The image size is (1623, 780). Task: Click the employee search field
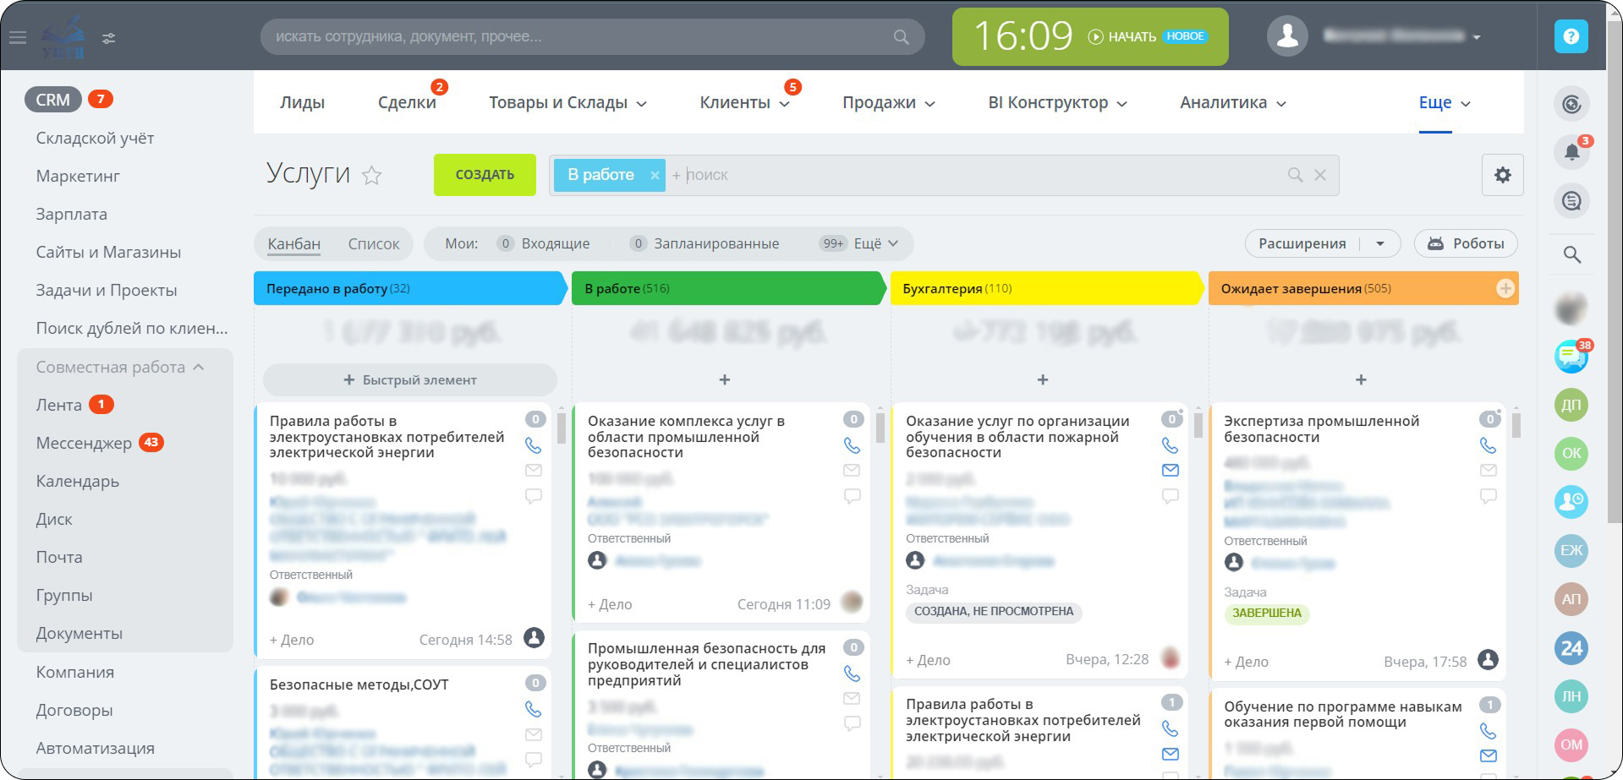pos(592,36)
